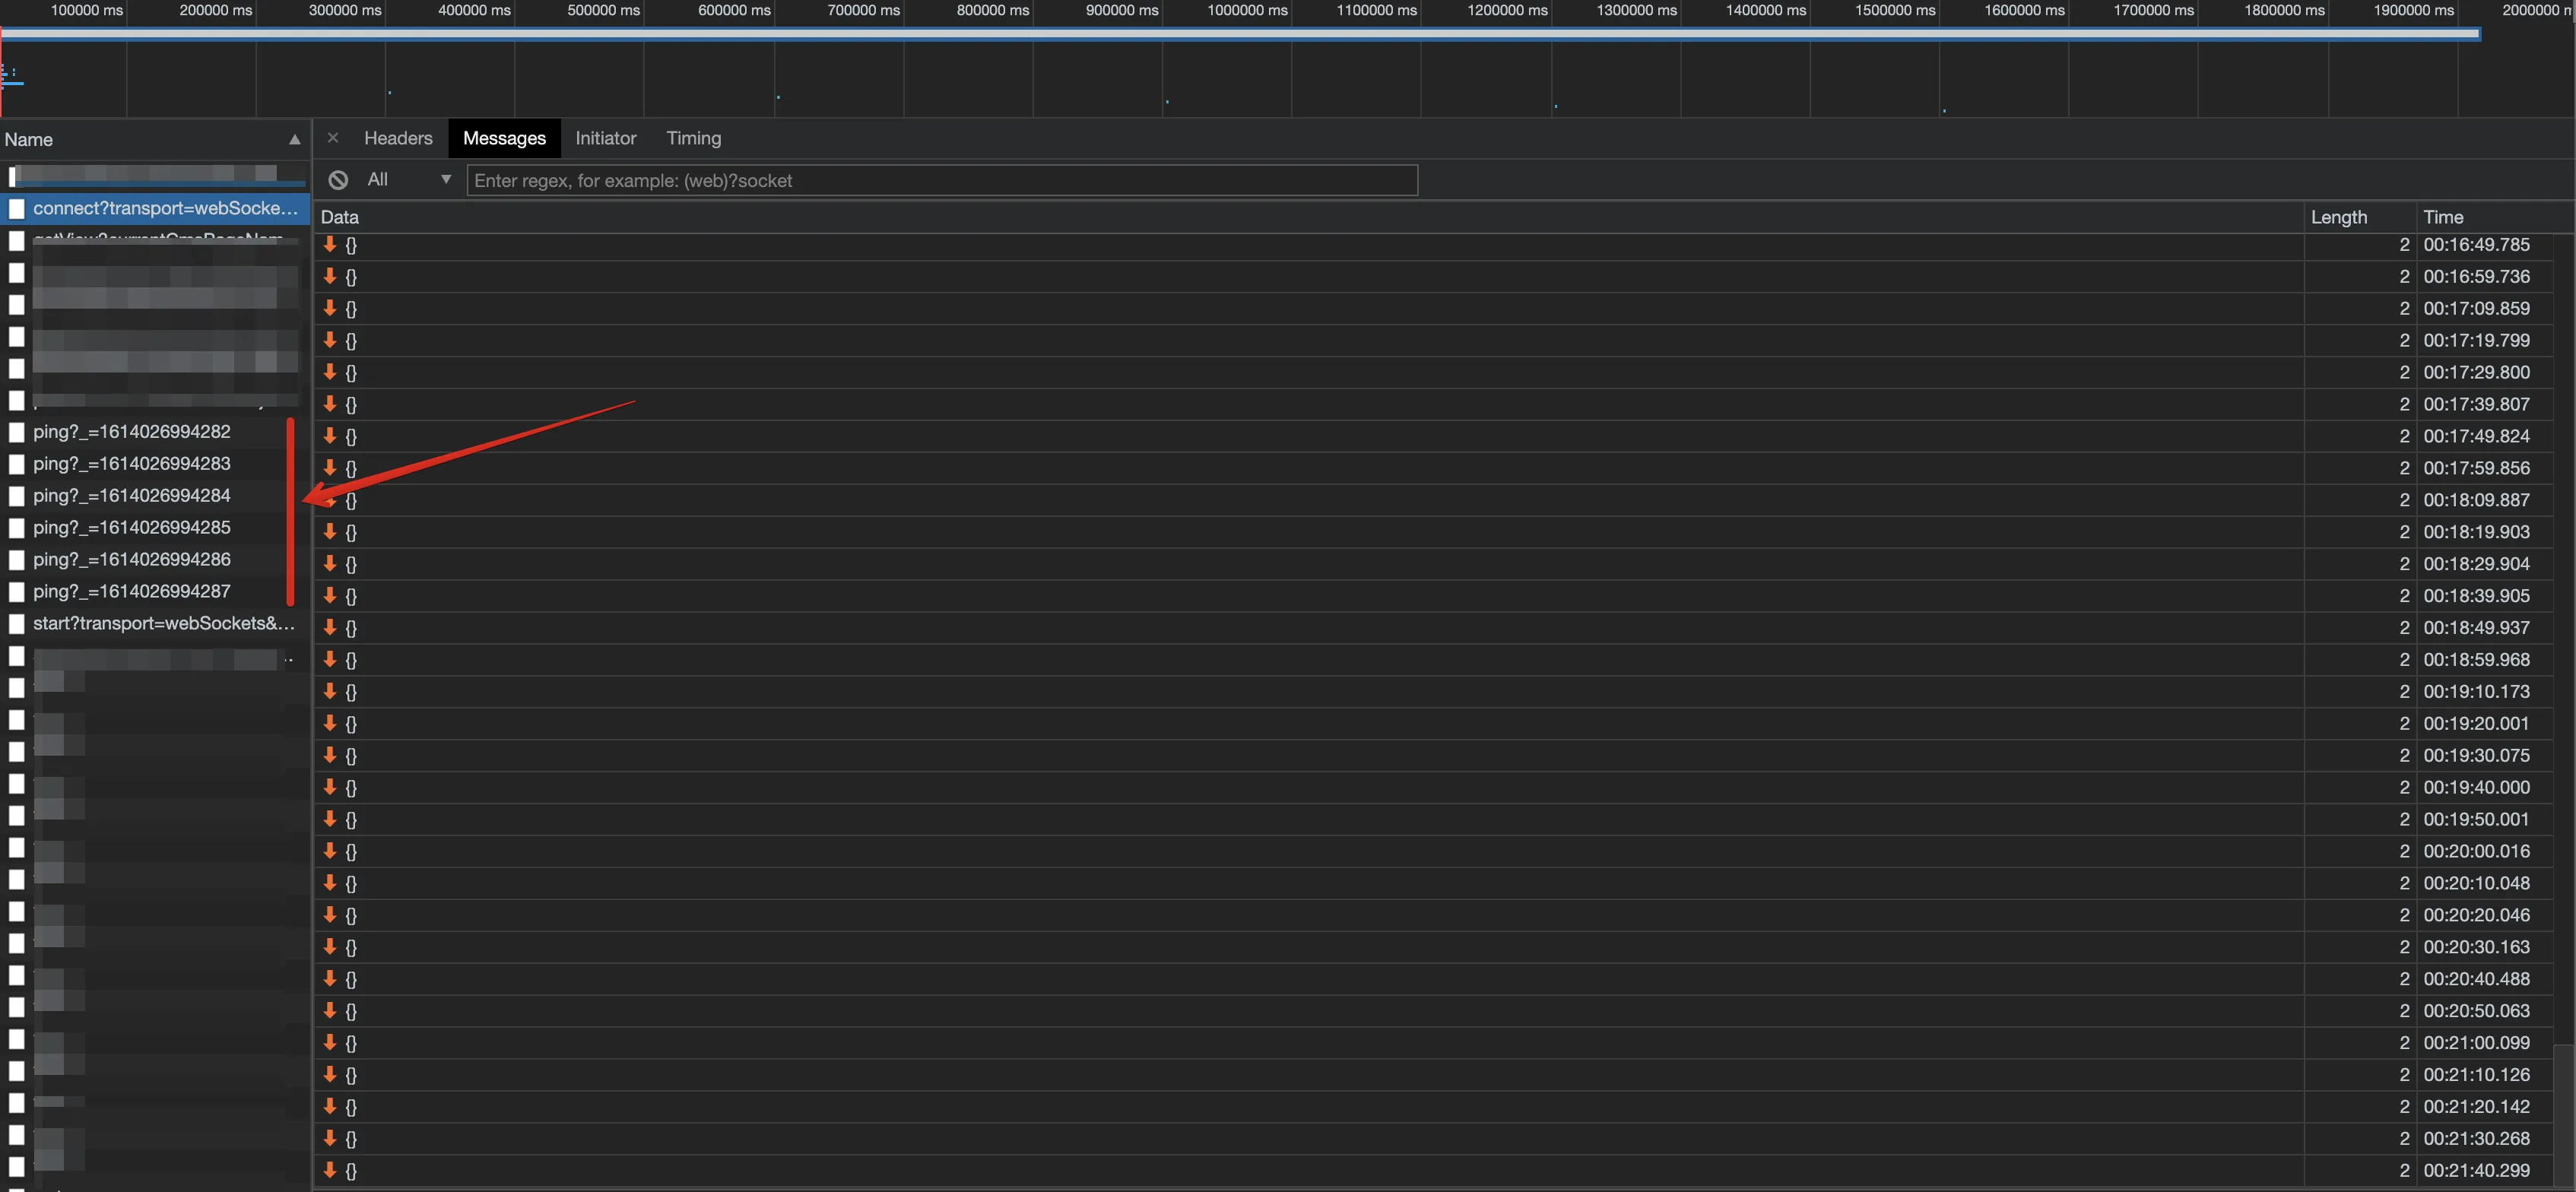Select the ping?_=1614026994284 request

tap(132, 496)
